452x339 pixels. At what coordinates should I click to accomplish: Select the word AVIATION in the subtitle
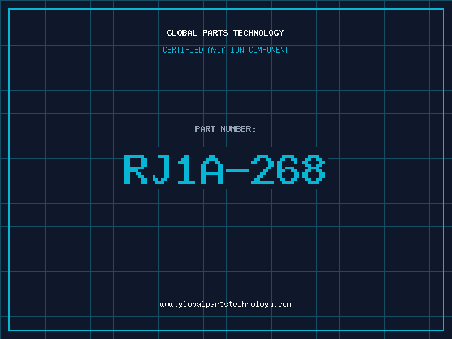226,50
